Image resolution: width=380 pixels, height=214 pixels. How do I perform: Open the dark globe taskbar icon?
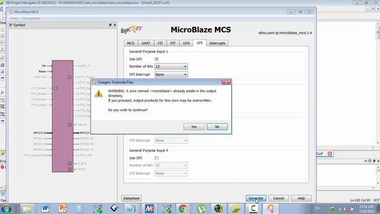pyautogui.click(x=218, y=209)
